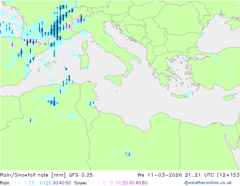Select the Rain legend value 20

[x=49, y=183]
